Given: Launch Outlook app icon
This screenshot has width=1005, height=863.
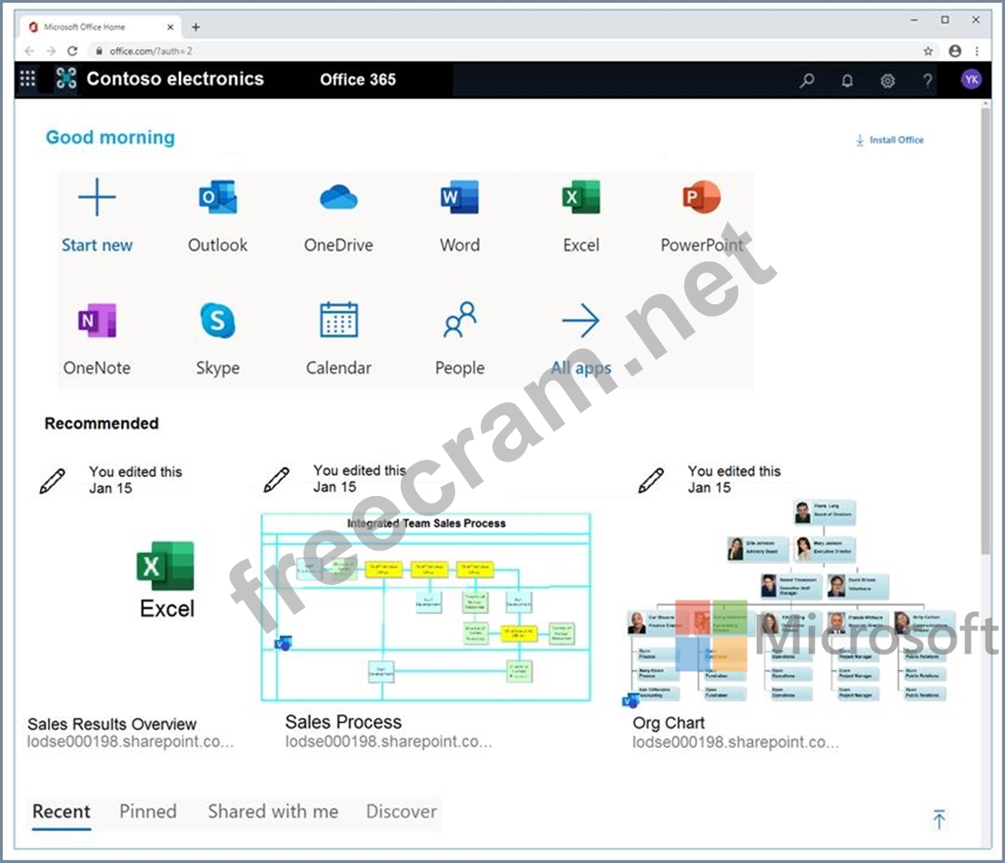Looking at the screenshot, I should point(218,197).
